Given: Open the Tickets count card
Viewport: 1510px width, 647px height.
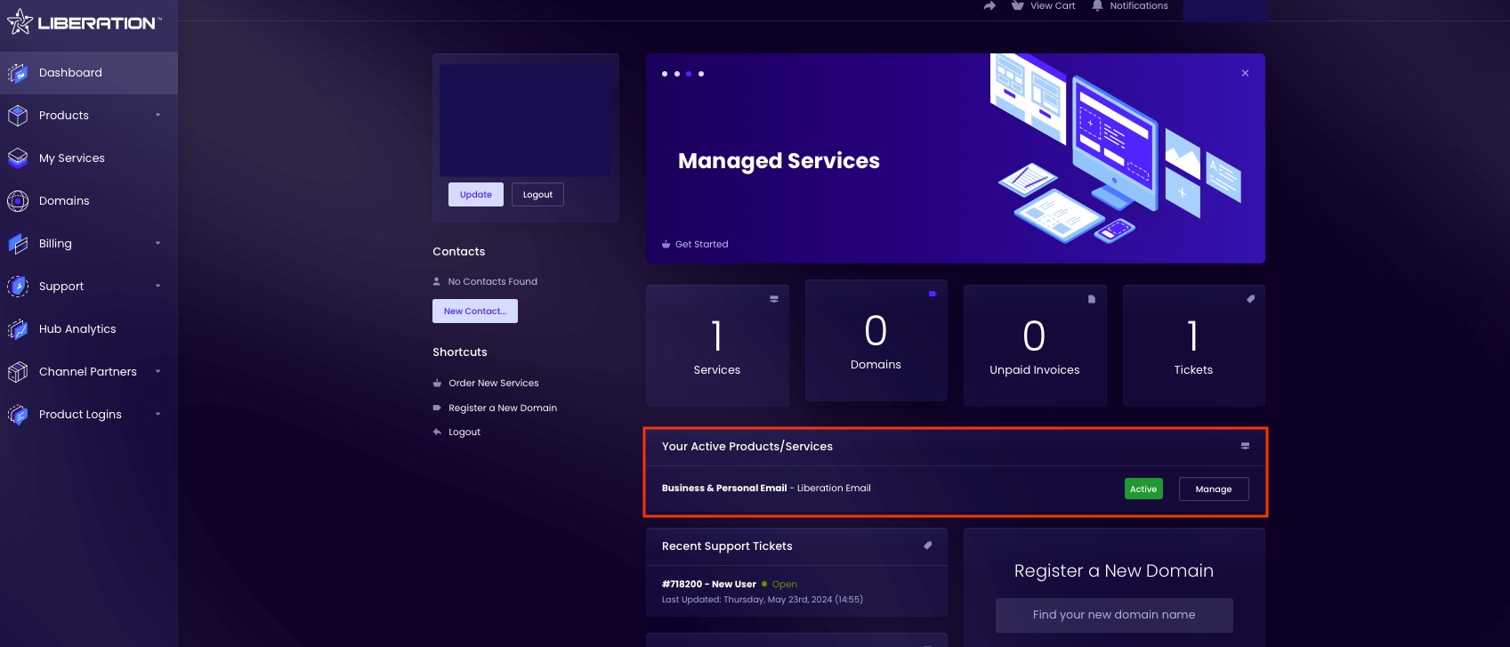Looking at the screenshot, I should (x=1194, y=345).
